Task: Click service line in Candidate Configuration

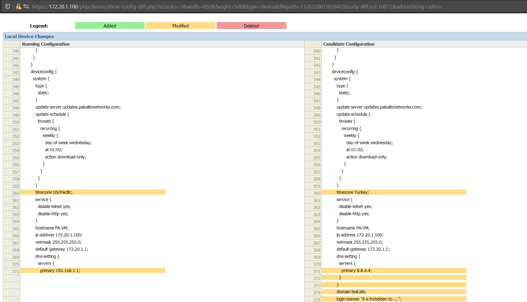Action: click(344, 200)
